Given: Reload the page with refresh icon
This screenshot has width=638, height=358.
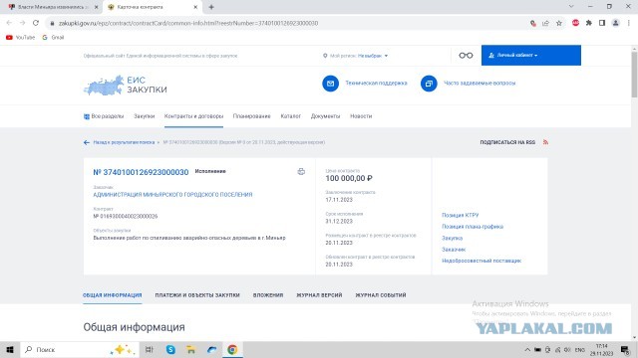Looking at the screenshot, I should point(36,23).
